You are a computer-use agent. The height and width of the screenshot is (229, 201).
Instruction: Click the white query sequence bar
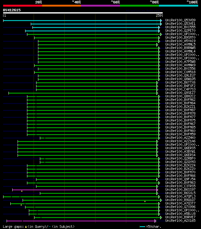point(83,13)
